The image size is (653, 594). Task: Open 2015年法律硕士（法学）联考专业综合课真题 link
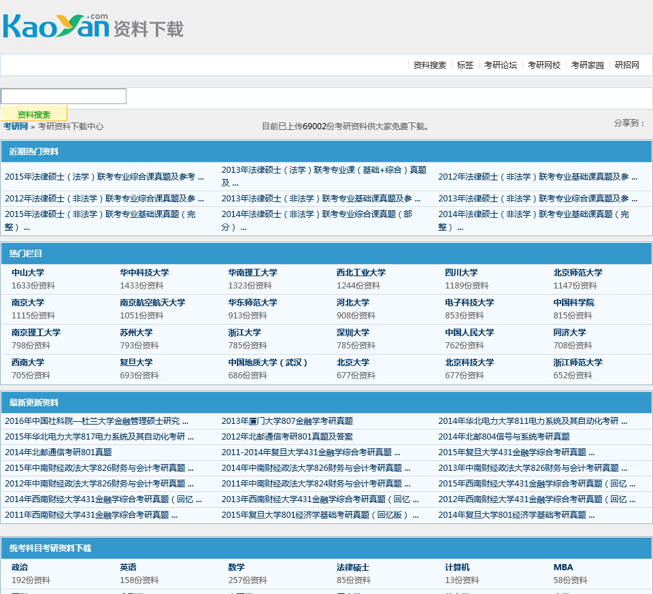click(104, 177)
